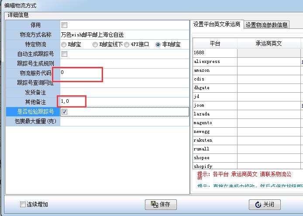Enable the 自动生成跟踪号 checkbox
303x216 pixels.
tap(64, 54)
